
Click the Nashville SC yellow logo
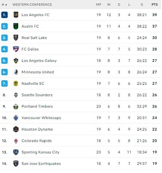point(16,84)
